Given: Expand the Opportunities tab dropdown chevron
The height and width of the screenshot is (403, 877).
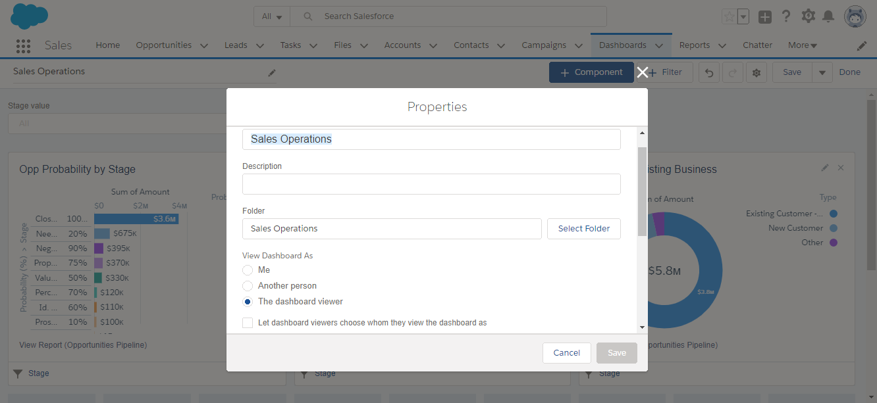Looking at the screenshot, I should click(203, 45).
